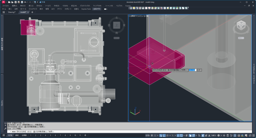Click the distance input field showing 359.3385
Image resolution: width=256 pixels, height=138 pixels.
192,70
